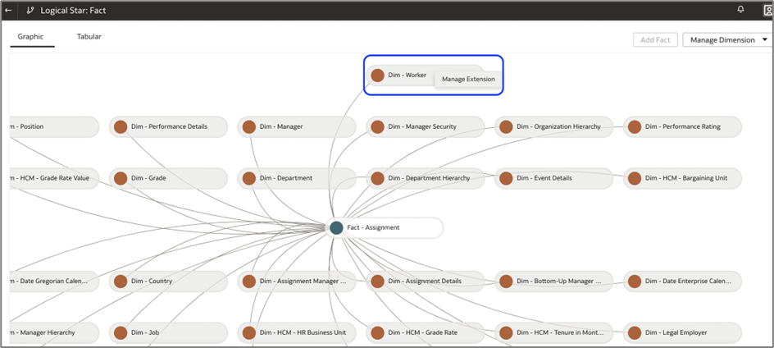Click the Dim - HCM - Bargaining Unit circle
The height and width of the screenshot is (348, 774).
(635, 178)
